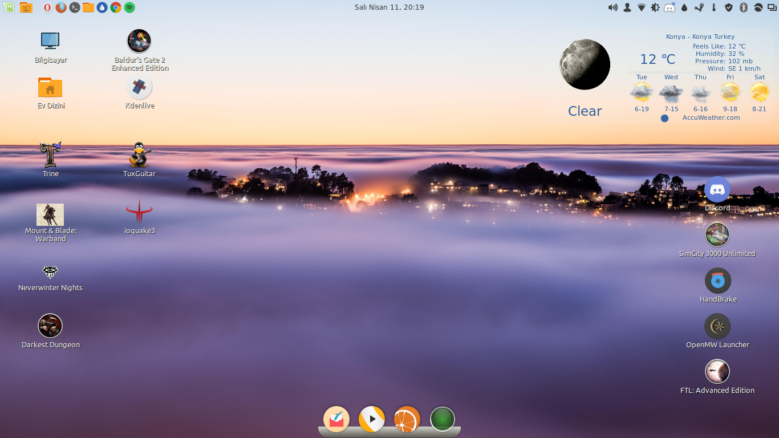Screen dimensions: 779x438
Task: Click the AccuWeather.com link in the weather widget
Action: click(711, 117)
